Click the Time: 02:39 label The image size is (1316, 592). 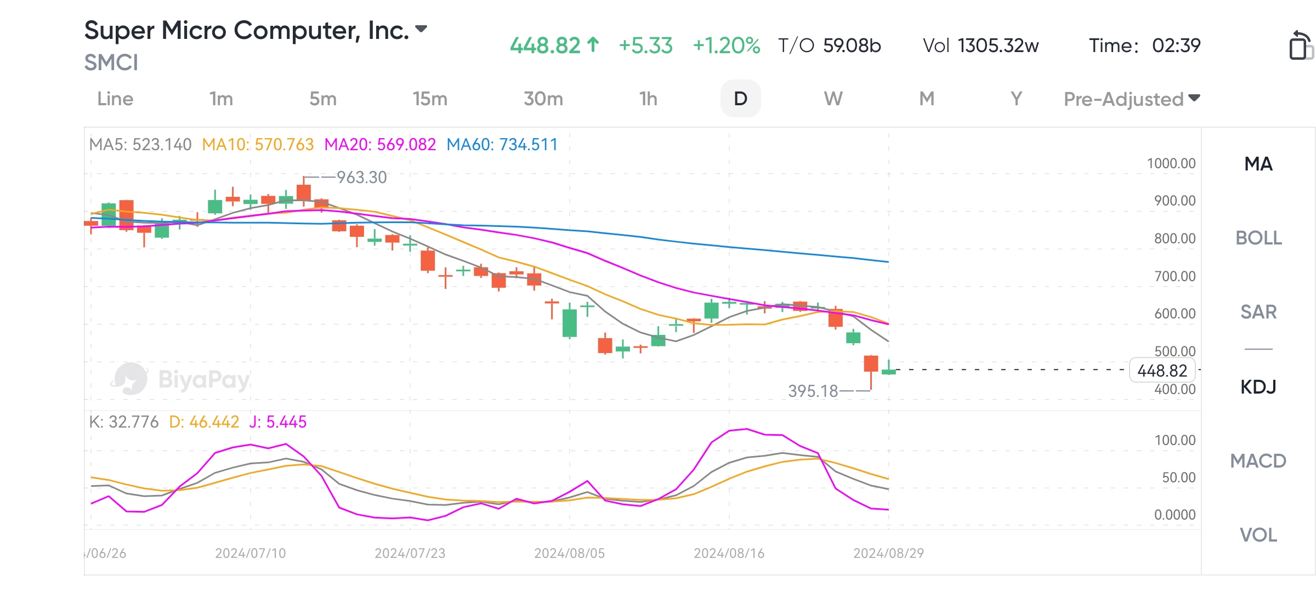[1144, 45]
